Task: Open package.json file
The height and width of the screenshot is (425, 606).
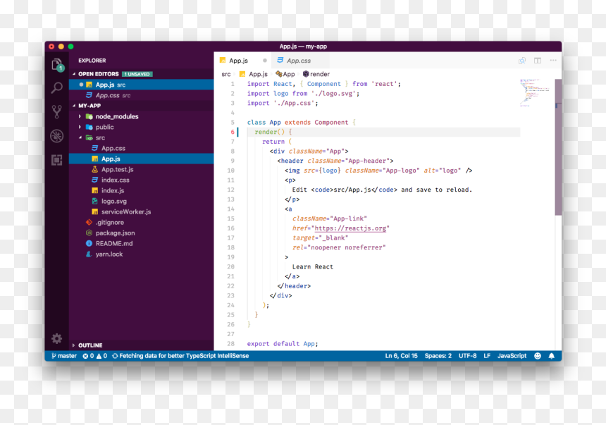Action: pos(142,233)
